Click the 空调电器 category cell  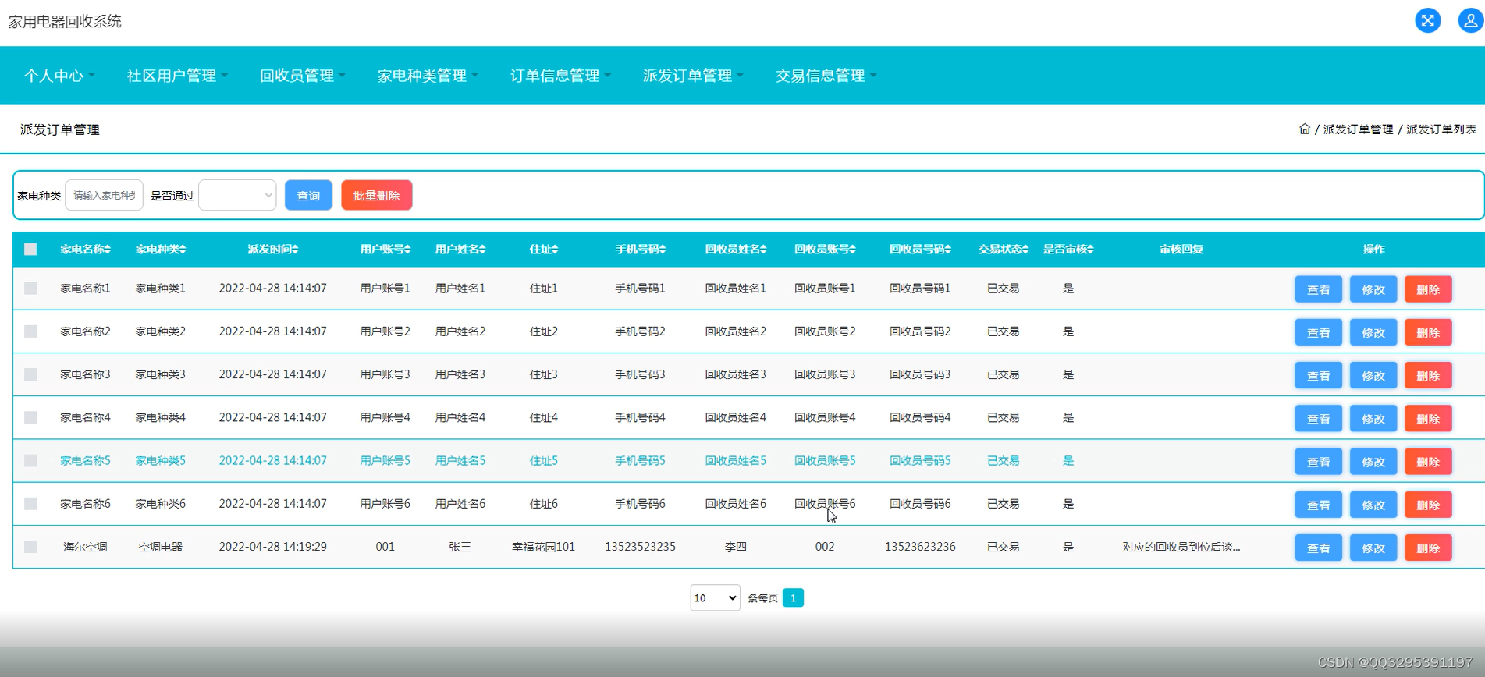click(x=161, y=547)
